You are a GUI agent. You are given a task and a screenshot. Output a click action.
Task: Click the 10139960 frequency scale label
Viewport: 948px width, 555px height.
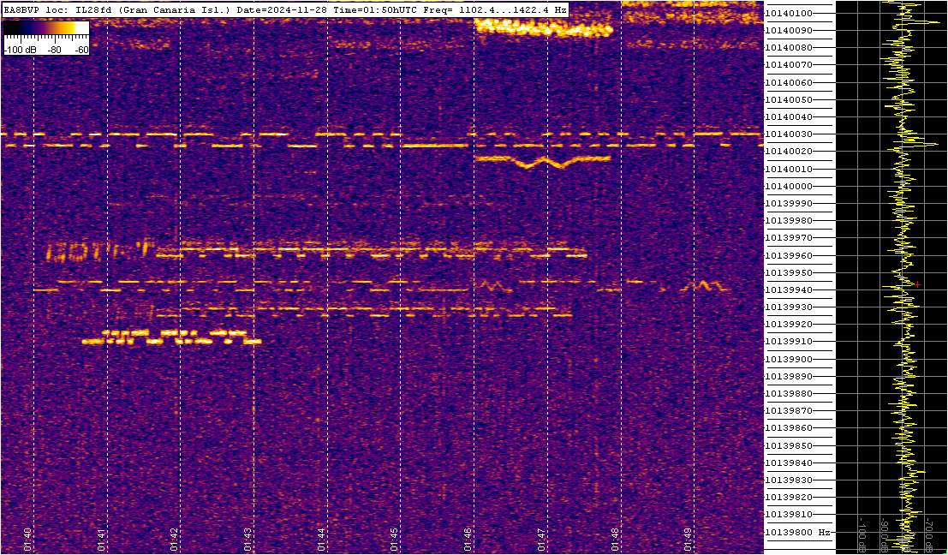click(789, 255)
